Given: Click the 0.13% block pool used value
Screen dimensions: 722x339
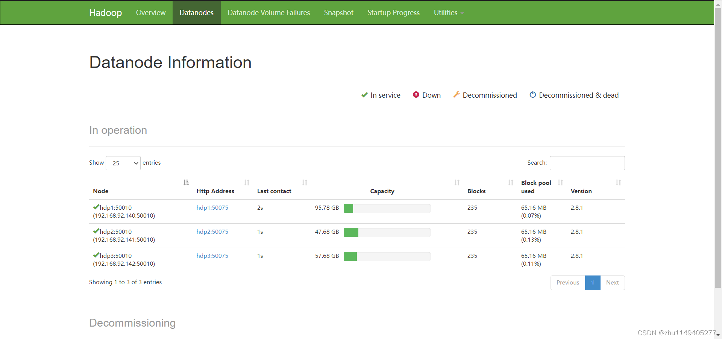Looking at the screenshot, I should tap(531, 240).
